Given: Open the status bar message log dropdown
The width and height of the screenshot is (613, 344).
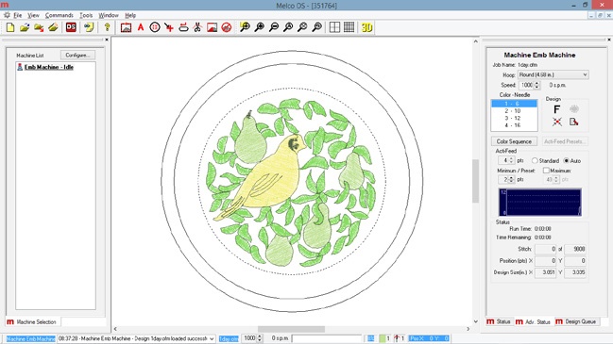Looking at the screenshot, I should [212, 339].
